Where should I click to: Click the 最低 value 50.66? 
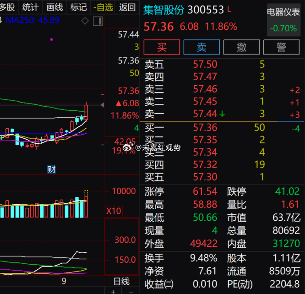pos(205,218)
